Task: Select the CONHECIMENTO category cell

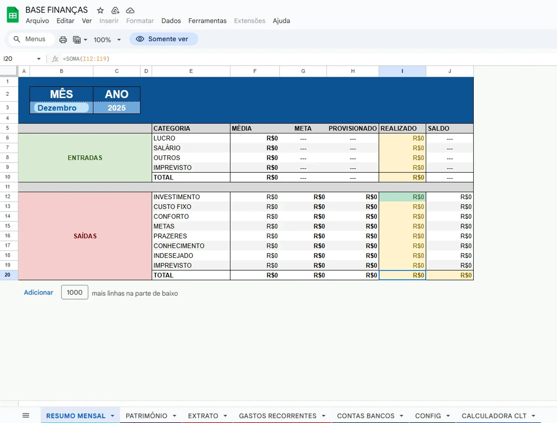Action: (191, 246)
